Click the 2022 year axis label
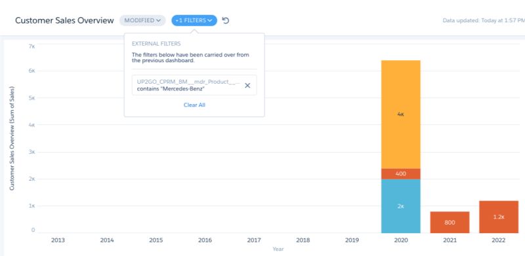 click(x=499, y=240)
